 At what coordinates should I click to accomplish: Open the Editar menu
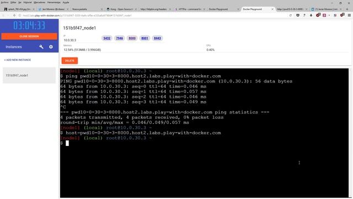(13, 2)
